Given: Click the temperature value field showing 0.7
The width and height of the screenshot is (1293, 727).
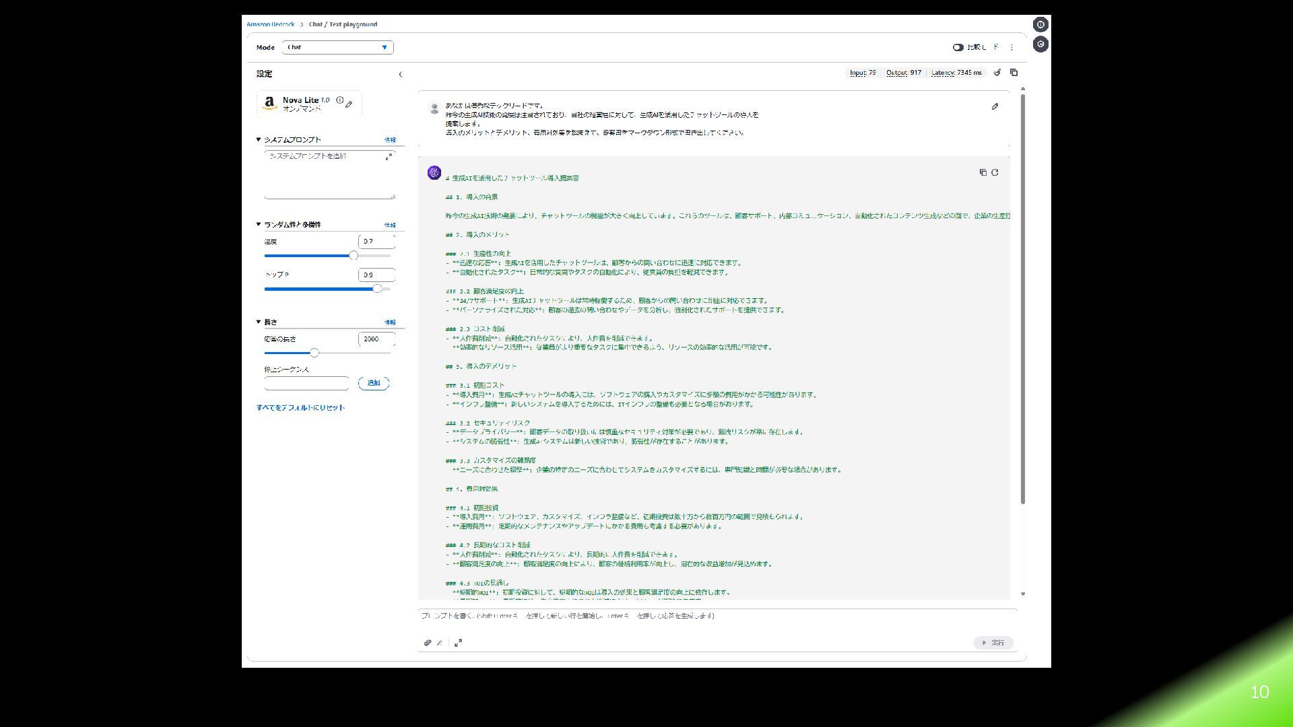Looking at the screenshot, I should 376,242.
